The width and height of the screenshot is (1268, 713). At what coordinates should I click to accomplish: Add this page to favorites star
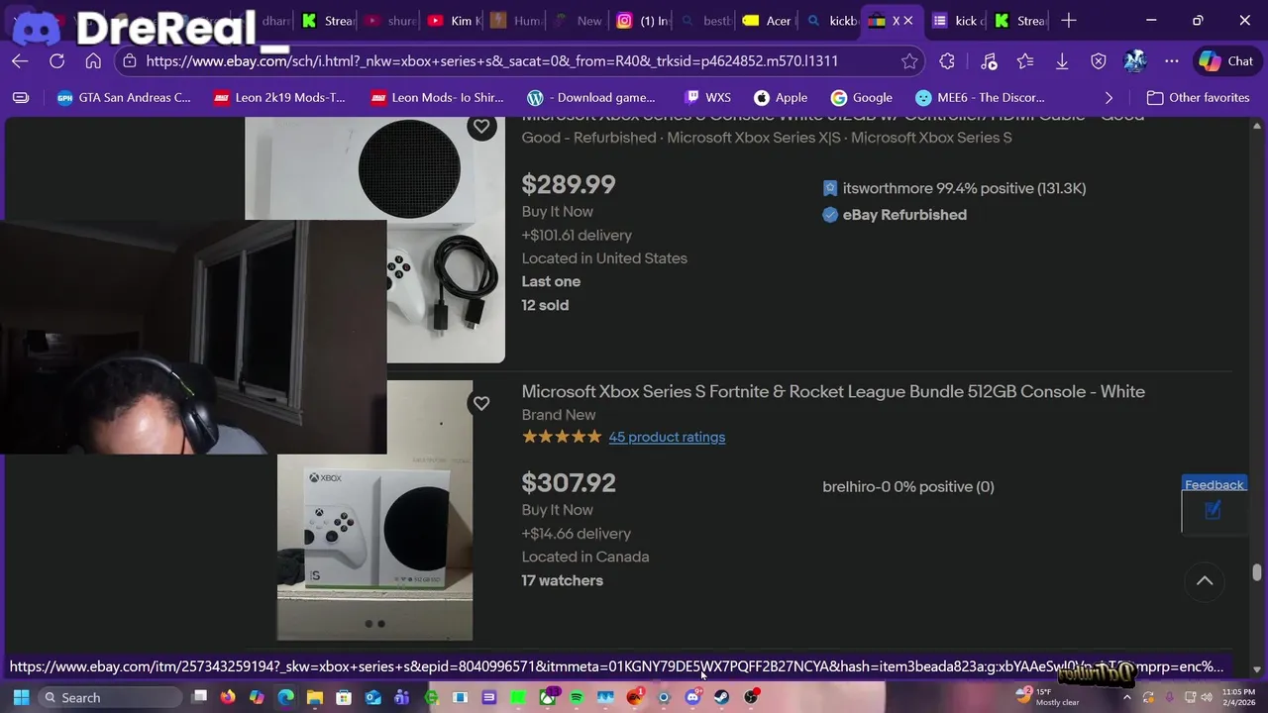[x=909, y=60]
